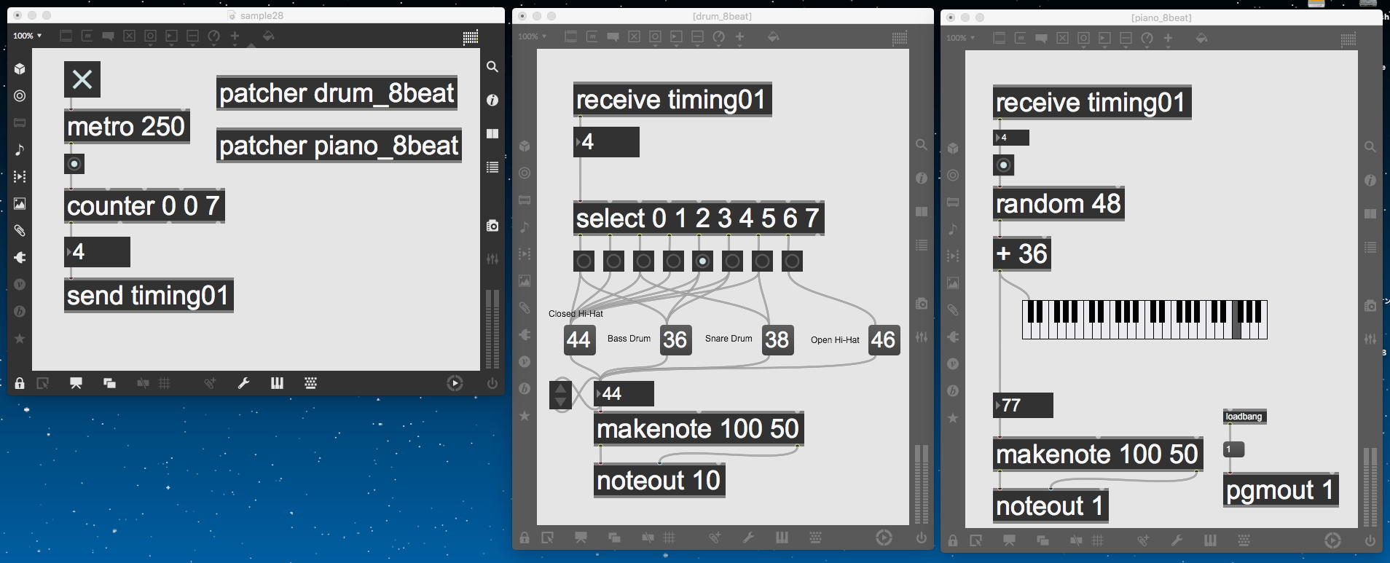The width and height of the screenshot is (1390, 563).
Task: Click the computer keyboard icon in sample28 bottom toolbar
Action: 310,383
